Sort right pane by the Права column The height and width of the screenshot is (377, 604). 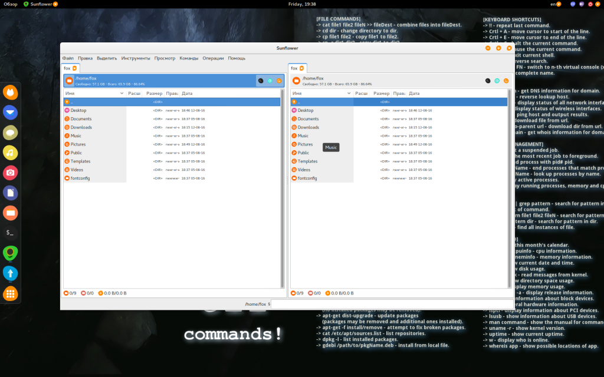[399, 94]
